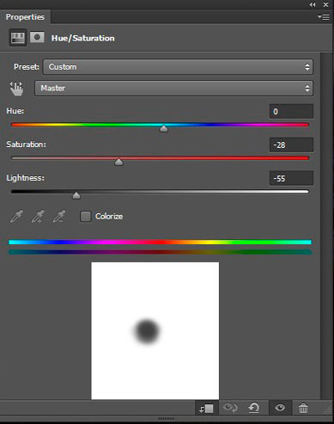Click the blurred dot preview image
The height and width of the screenshot is (424, 334).
(x=155, y=330)
